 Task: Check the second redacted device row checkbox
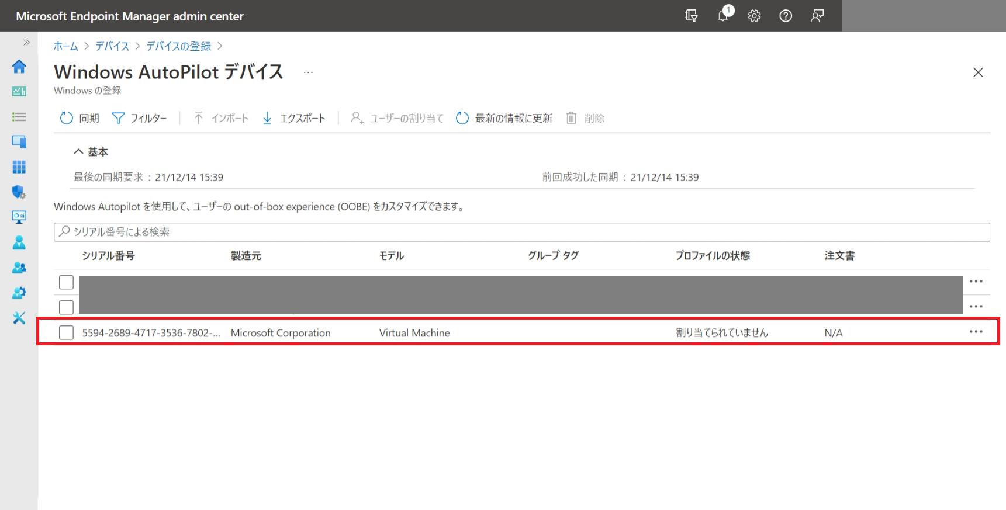pos(67,307)
